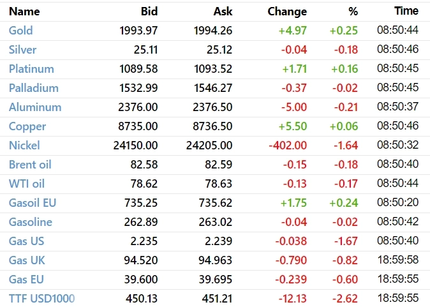Click the Gas EU link
The image size is (430, 307).
[26, 280]
